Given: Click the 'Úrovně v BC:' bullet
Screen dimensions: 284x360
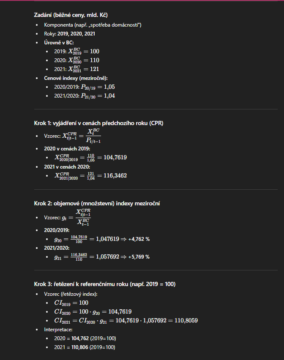Looking at the screenshot, I should (x=59, y=43).
